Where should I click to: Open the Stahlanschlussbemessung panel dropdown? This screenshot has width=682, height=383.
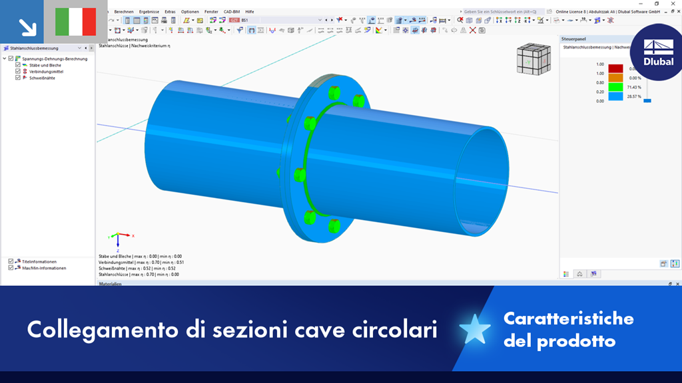79,48
